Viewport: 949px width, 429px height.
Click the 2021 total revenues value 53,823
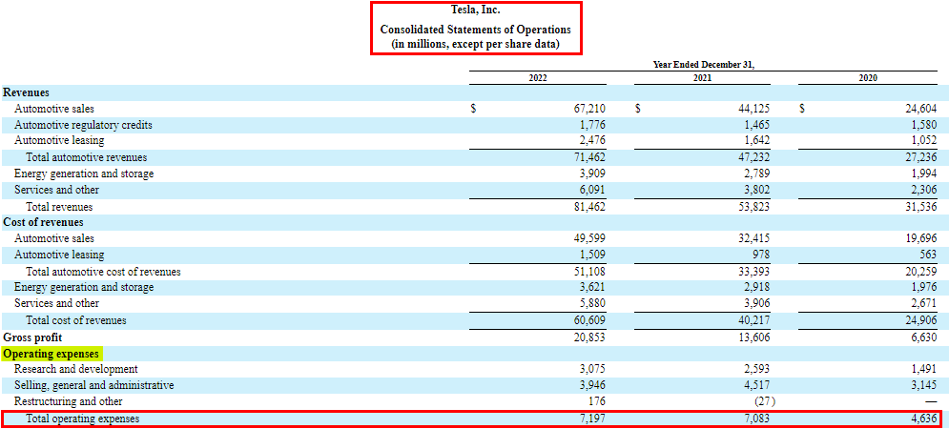(x=753, y=206)
